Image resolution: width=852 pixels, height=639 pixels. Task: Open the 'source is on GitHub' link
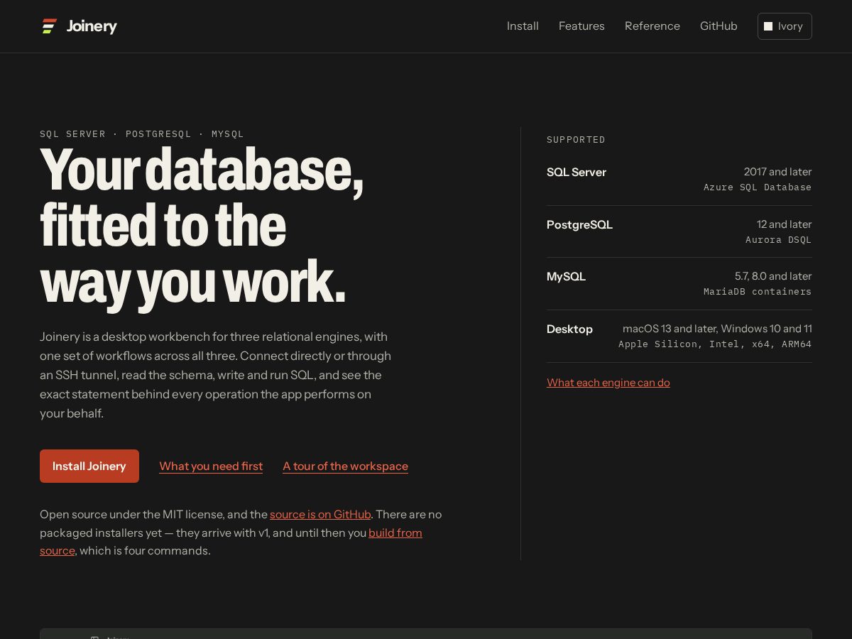click(320, 514)
